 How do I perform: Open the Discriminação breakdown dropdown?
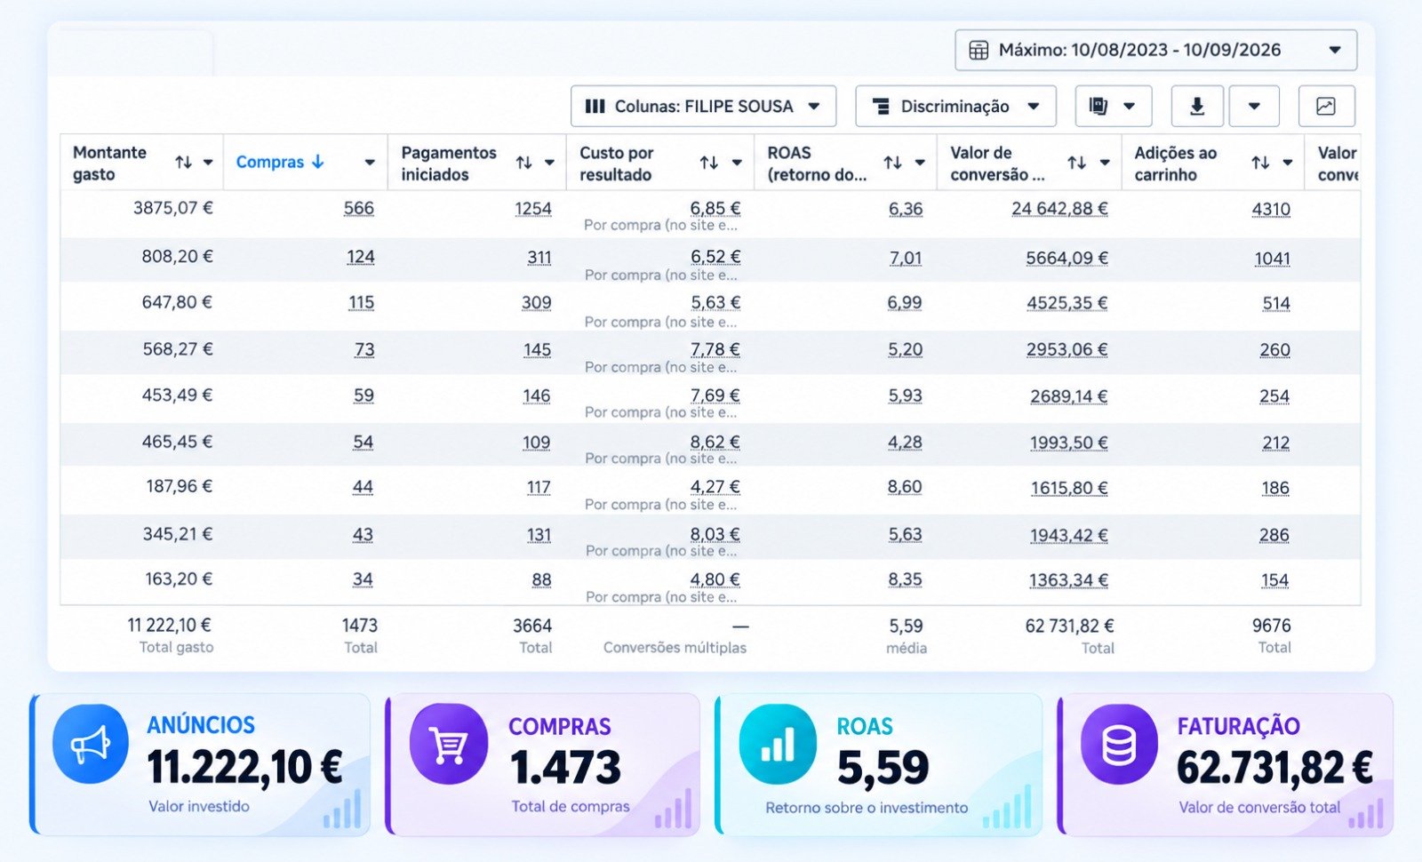pos(955,106)
